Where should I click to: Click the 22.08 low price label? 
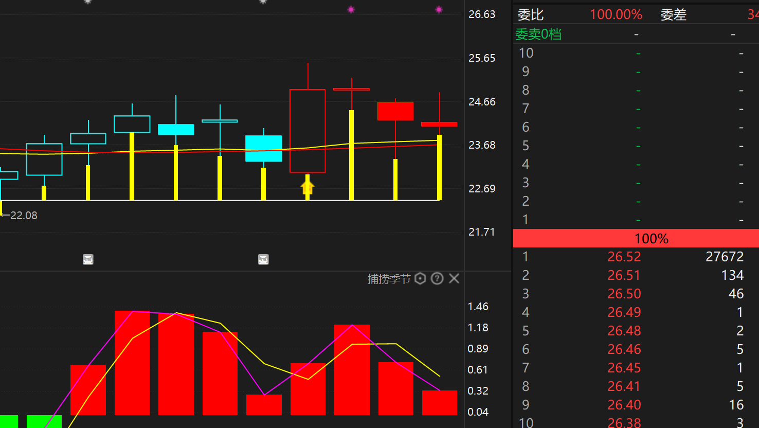click(24, 216)
